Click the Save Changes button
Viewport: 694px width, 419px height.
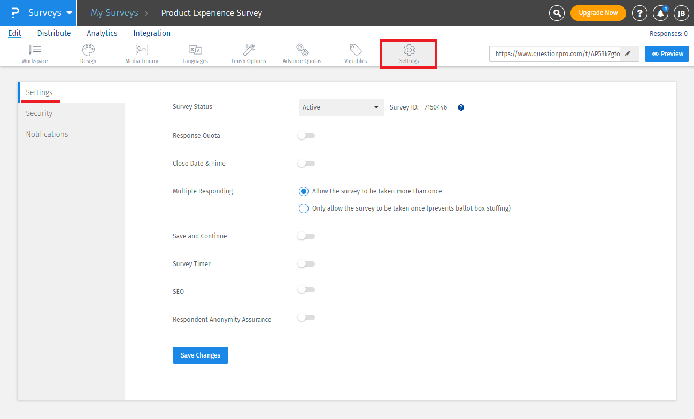(x=200, y=355)
